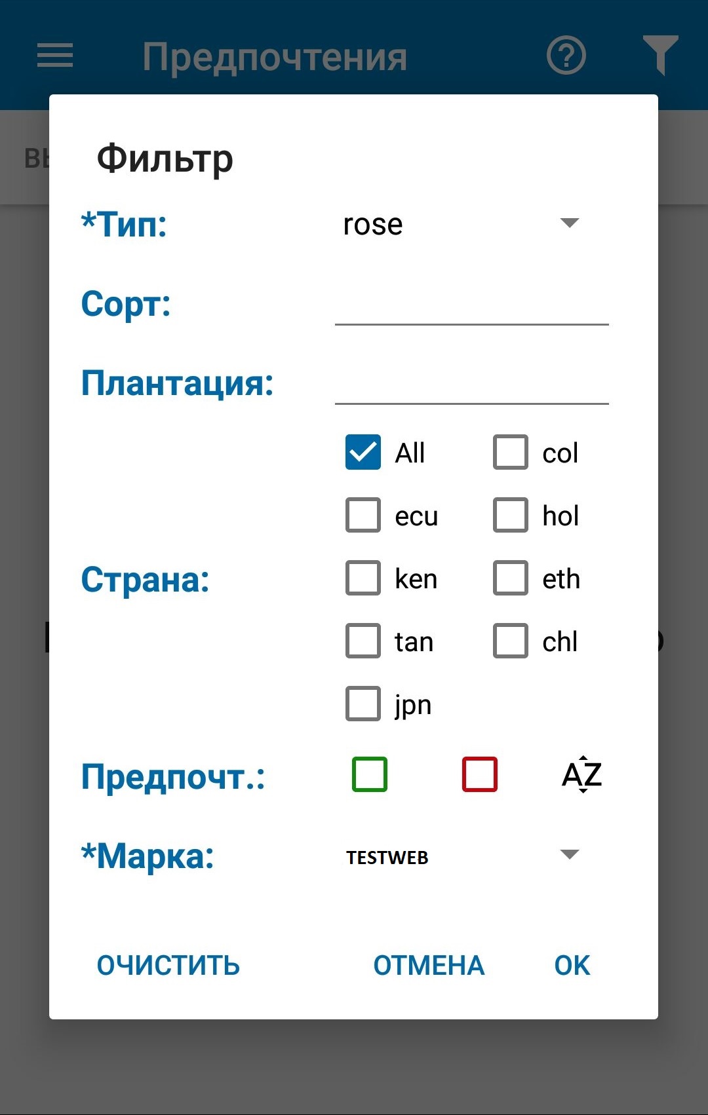Focus the Сорт text field
The image size is (708, 1115).
pyautogui.click(x=471, y=305)
